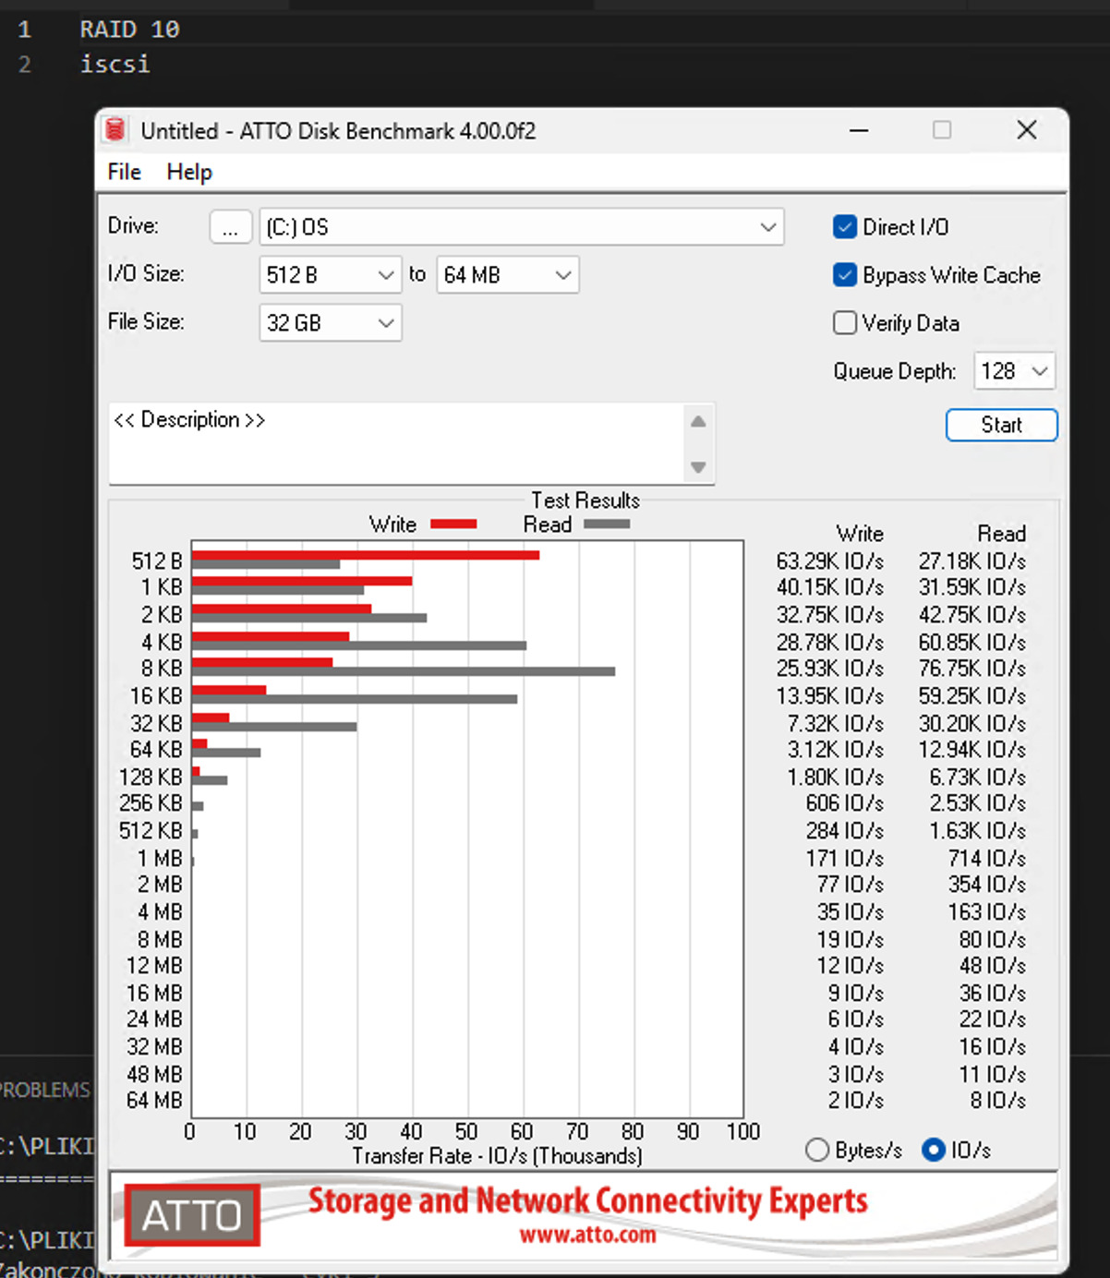Screen dimensions: 1110x1278
Task: Enable the Verify Data checkbox
Action: tap(845, 323)
